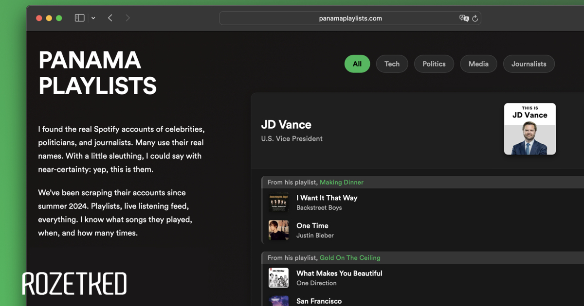The image size is (584, 306).
Task: Go back to the previous page
Action: (x=110, y=18)
